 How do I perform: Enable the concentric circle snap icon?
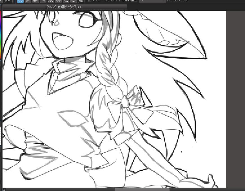58,1
